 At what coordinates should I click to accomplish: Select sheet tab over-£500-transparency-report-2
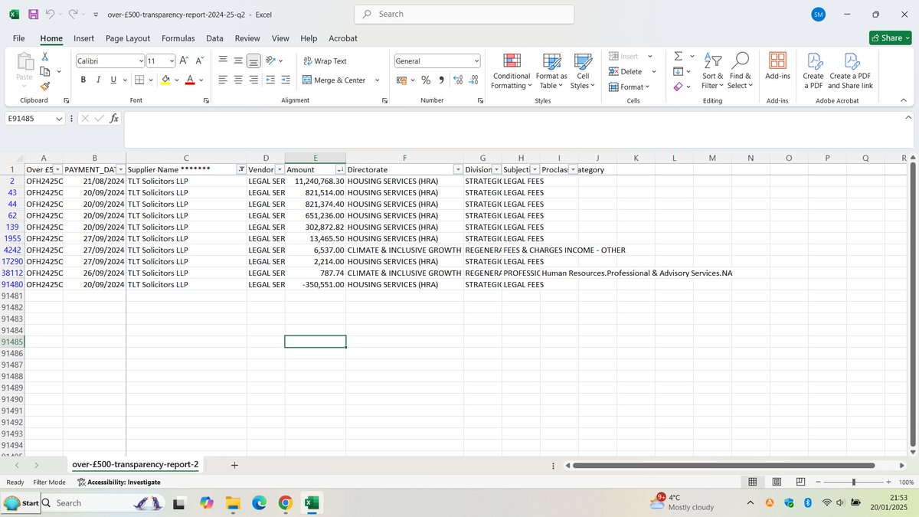[136, 465]
